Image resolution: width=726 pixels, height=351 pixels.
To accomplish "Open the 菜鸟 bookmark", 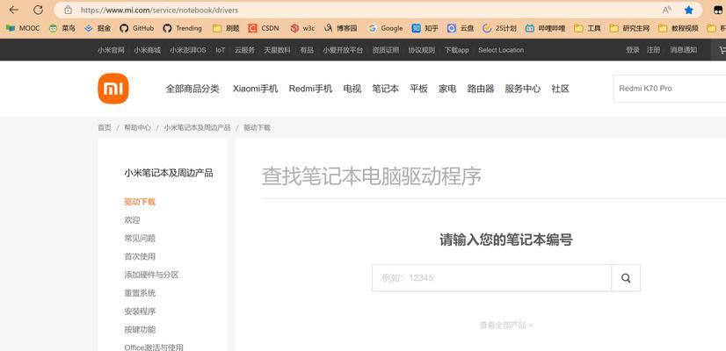I will [x=62, y=28].
